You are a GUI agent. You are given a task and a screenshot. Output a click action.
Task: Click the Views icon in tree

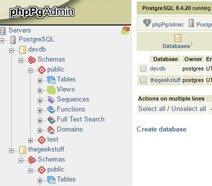click(x=51, y=90)
